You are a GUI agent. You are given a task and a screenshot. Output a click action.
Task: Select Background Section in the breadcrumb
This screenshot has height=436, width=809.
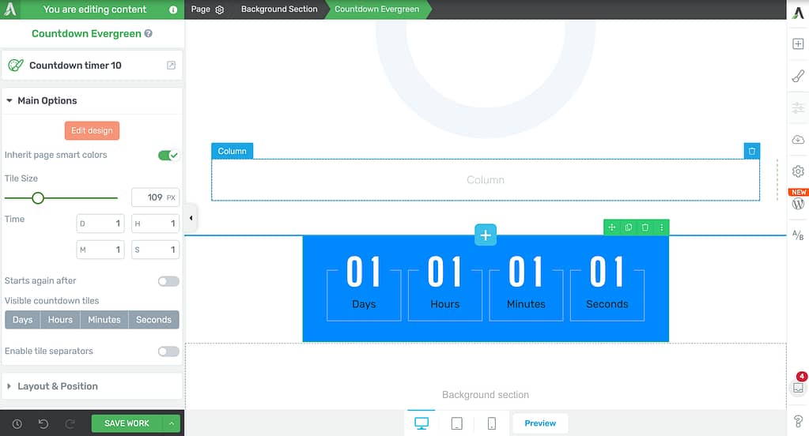coord(279,9)
